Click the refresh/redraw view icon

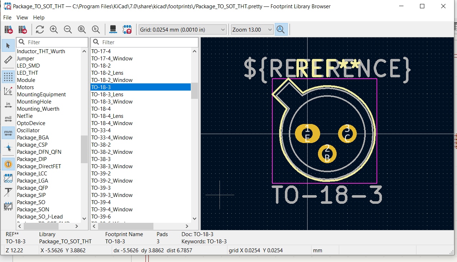40,29
